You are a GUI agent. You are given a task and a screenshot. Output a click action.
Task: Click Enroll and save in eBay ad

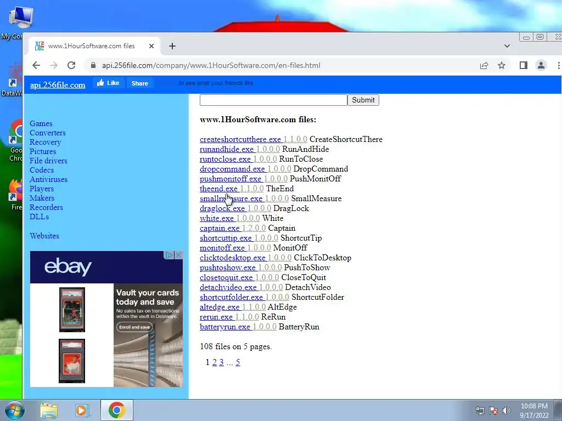(x=134, y=327)
